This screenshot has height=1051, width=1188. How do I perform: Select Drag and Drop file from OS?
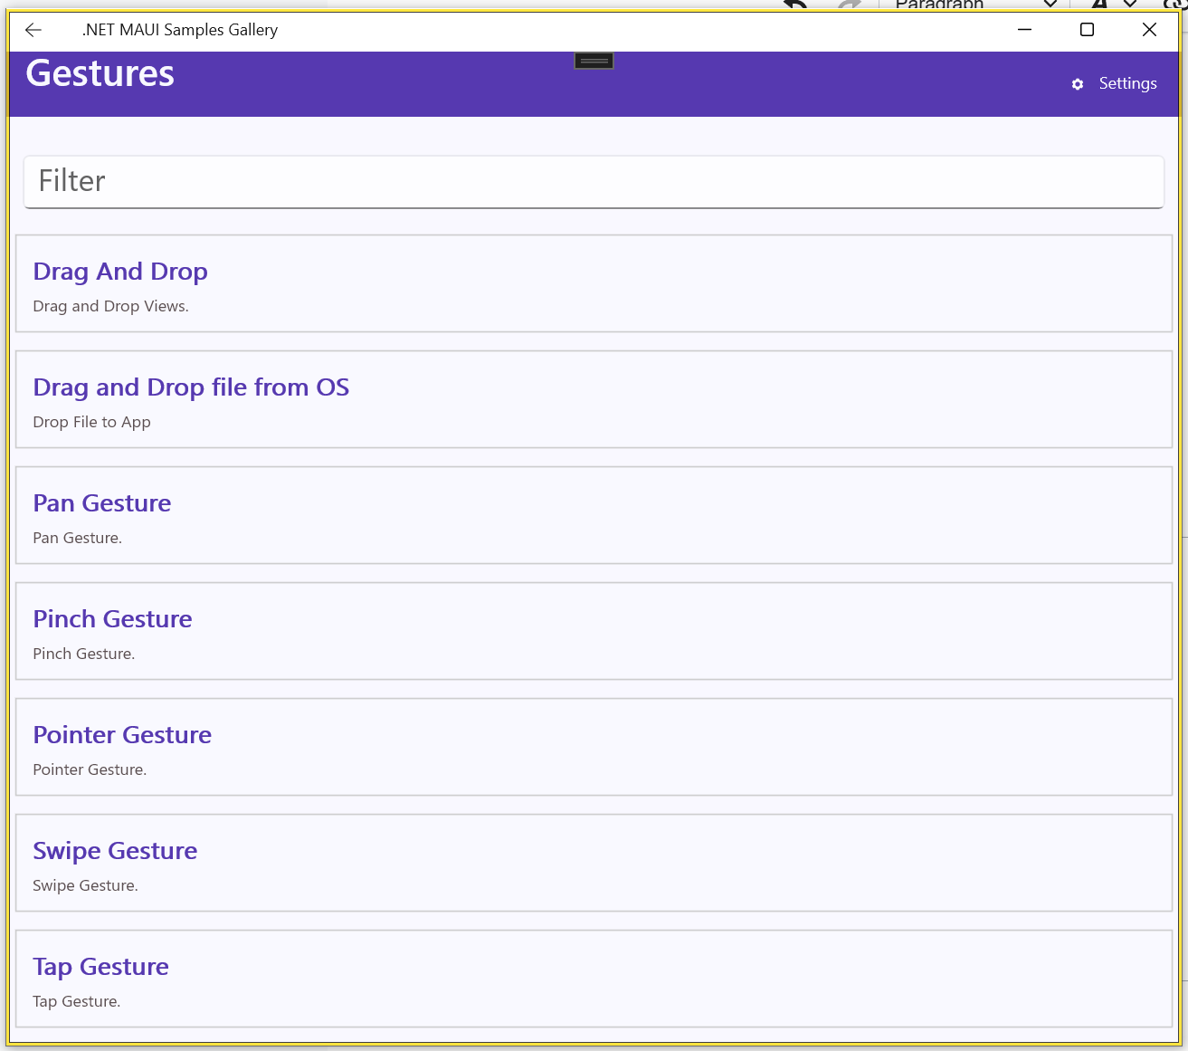pyautogui.click(x=191, y=387)
